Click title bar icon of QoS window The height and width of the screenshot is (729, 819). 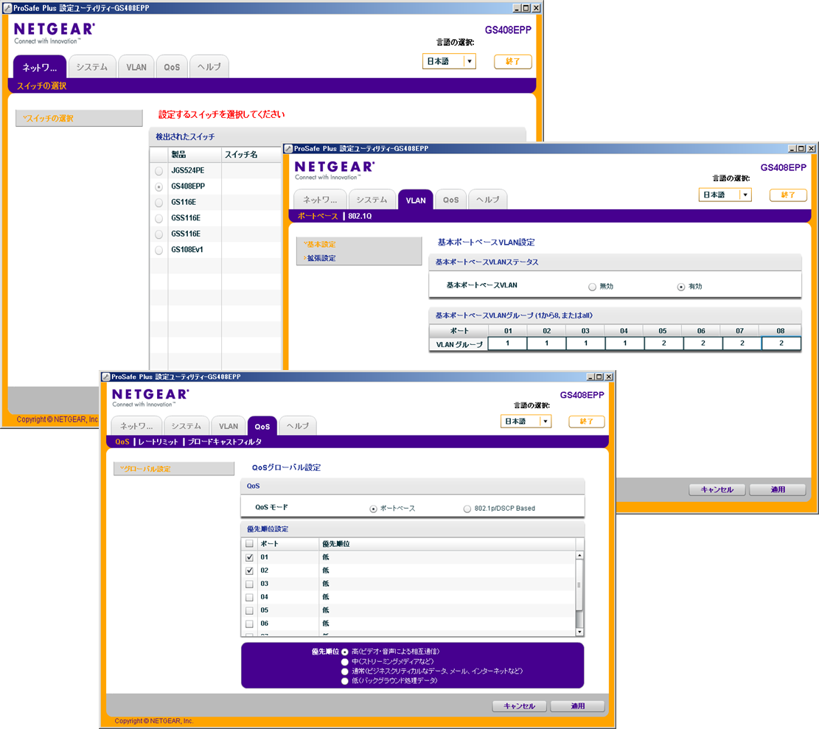(x=106, y=377)
